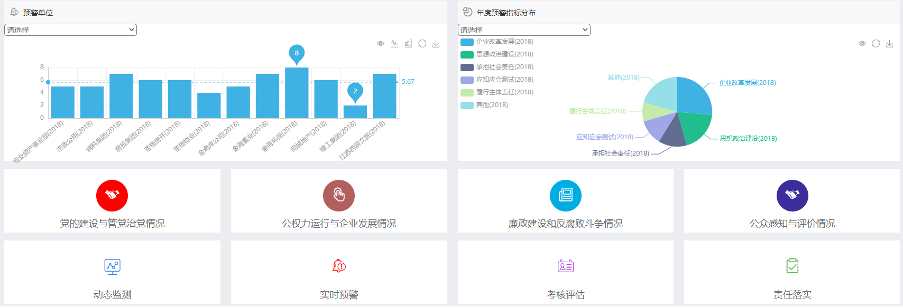Open the 预警单位 请选择 dropdown
The image size is (903, 308).
coord(70,30)
